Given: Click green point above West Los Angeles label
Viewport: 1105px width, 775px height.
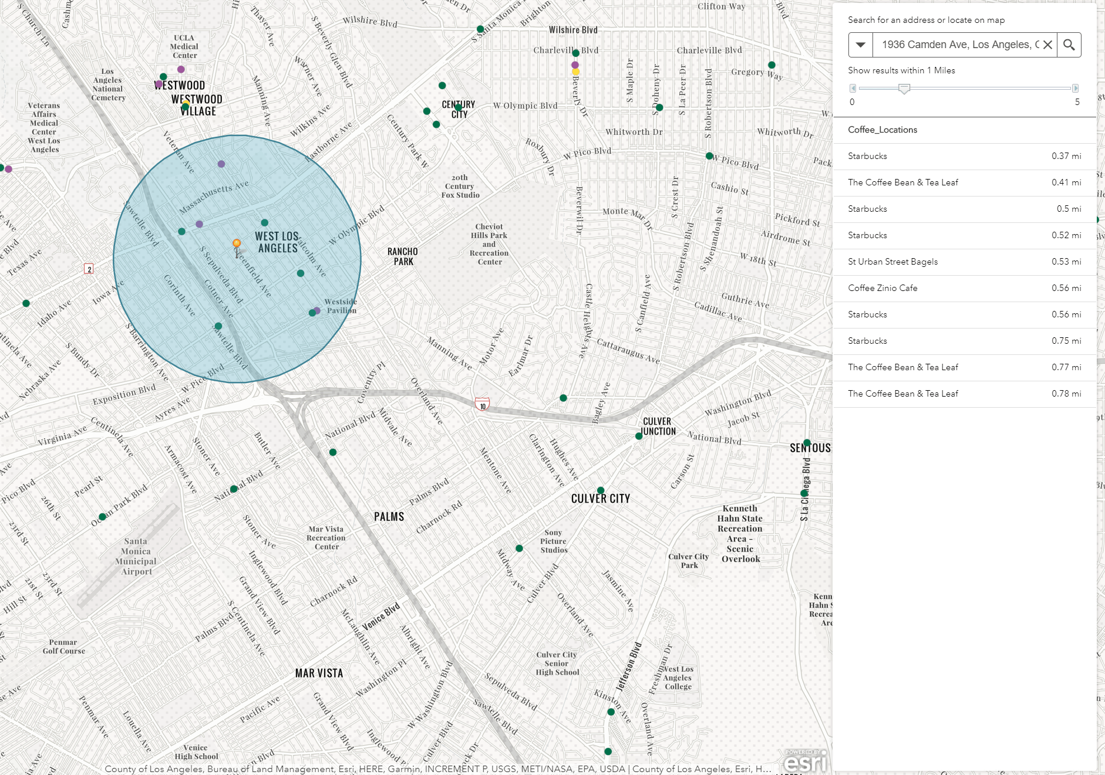Looking at the screenshot, I should tap(265, 223).
